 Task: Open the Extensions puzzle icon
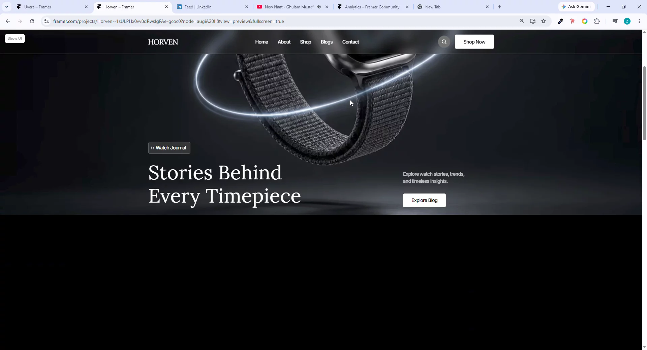pos(597,21)
